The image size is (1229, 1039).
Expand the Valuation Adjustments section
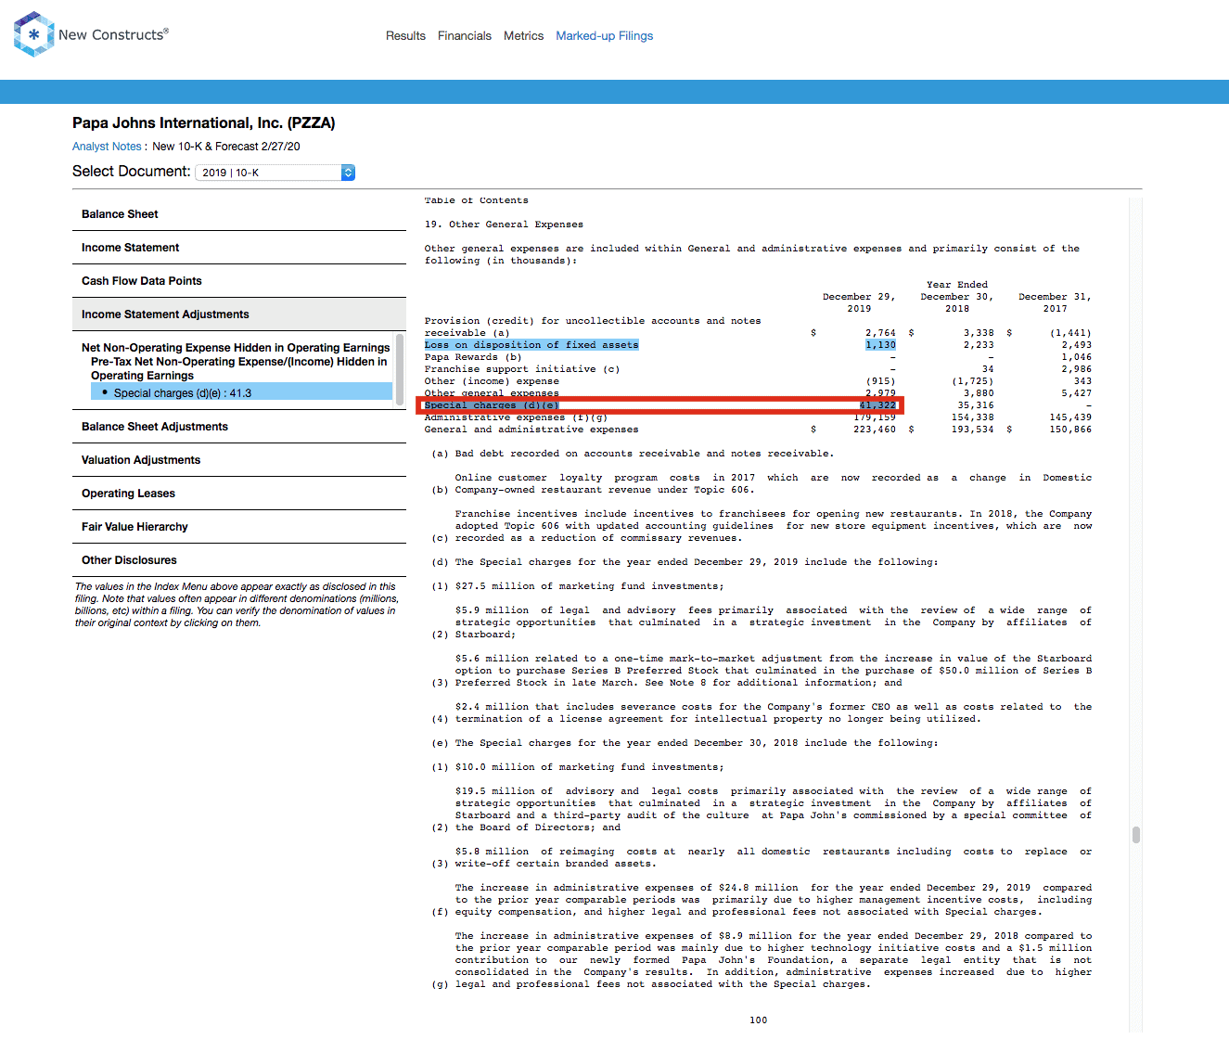click(x=239, y=460)
